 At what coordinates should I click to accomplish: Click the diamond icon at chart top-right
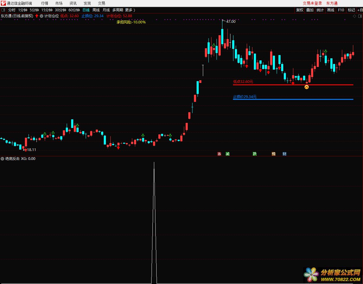355,16
